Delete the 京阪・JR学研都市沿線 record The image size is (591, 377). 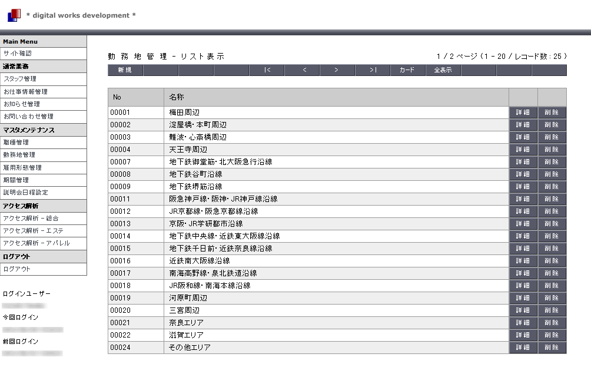coord(552,224)
